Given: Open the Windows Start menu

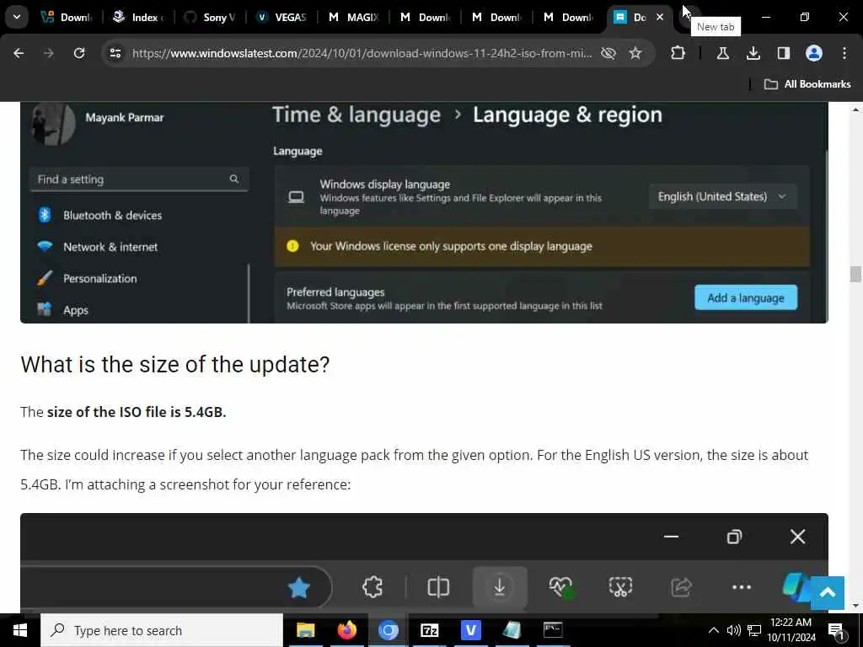Looking at the screenshot, I should click(x=20, y=630).
